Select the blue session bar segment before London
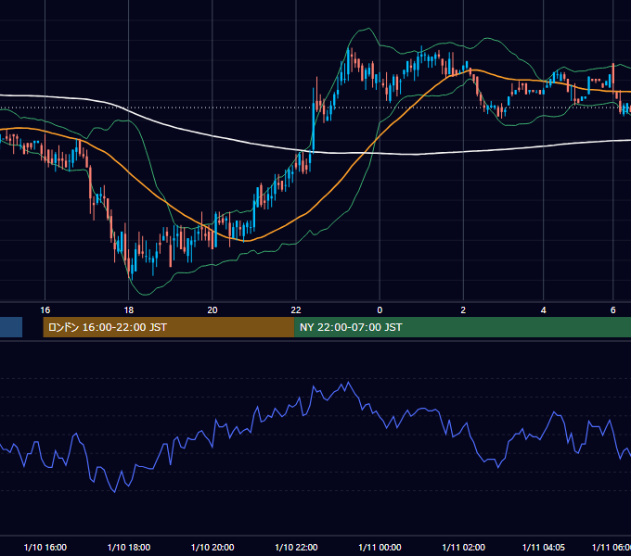Image resolution: width=631 pixels, height=556 pixels. tap(11, 327)
